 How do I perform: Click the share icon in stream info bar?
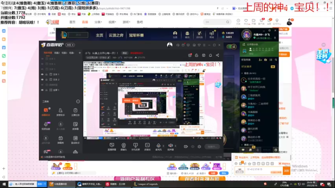coord(217,55)
